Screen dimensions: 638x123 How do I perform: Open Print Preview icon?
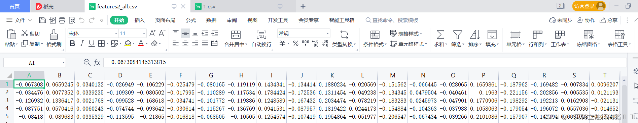tap(72, 20)
